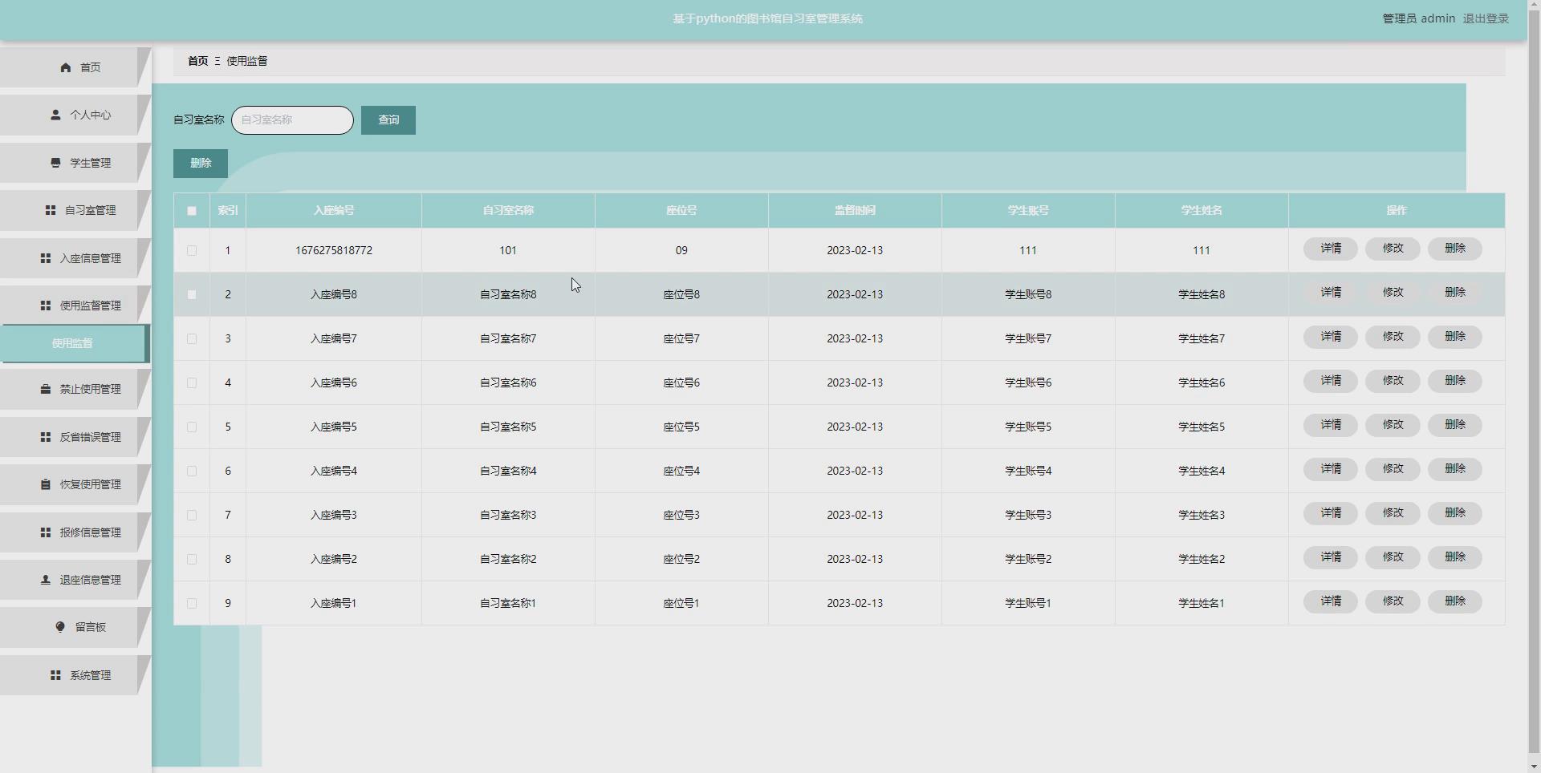
Task: Click the cell 学生账号1
Action: click(1028, 604)
